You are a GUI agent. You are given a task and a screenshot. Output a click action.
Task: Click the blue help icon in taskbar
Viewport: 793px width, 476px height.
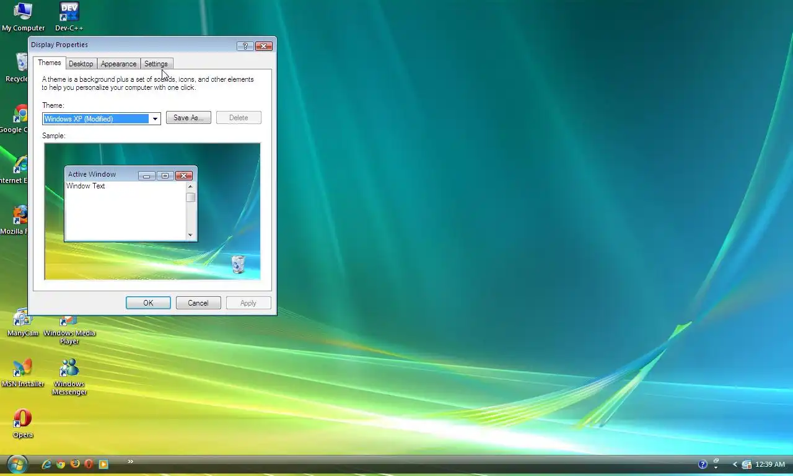tap(703, 464)
